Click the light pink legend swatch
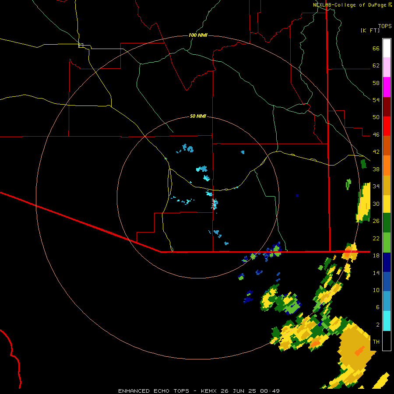The image size is (394, 394). 387,67
